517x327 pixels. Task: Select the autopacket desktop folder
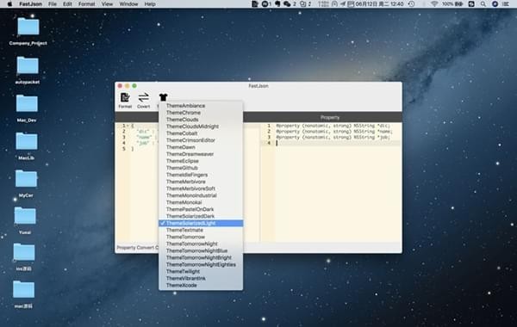28,70
